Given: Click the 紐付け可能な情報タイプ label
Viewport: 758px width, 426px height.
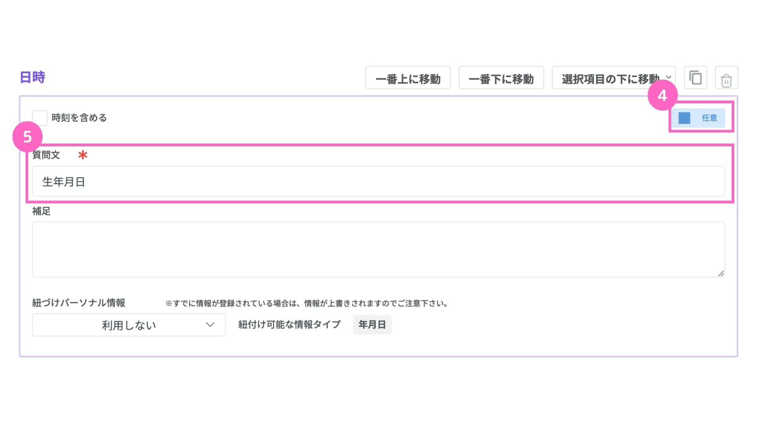Looking at the screenshot, I should point(289,325).
